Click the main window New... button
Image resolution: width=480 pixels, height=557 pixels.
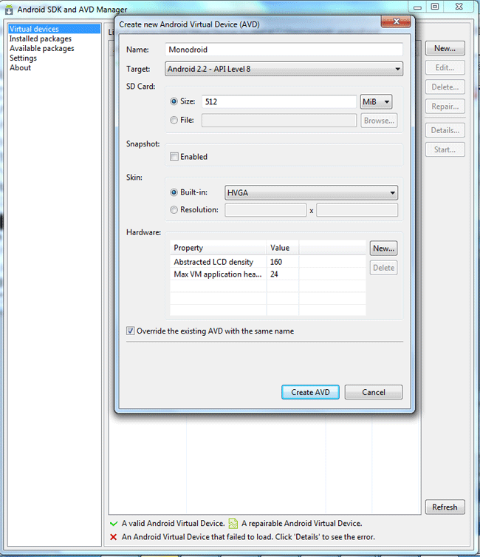(445, 48)
